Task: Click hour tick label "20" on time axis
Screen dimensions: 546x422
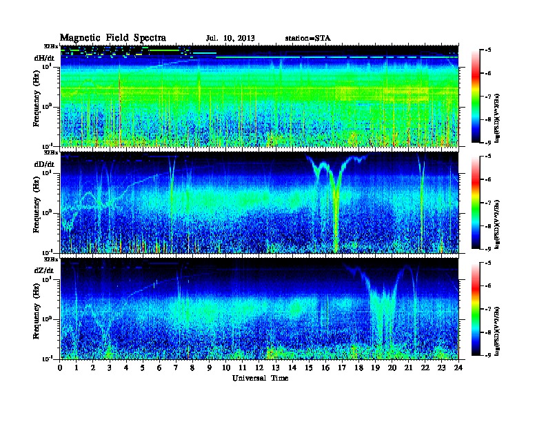Action: [392, 368]
